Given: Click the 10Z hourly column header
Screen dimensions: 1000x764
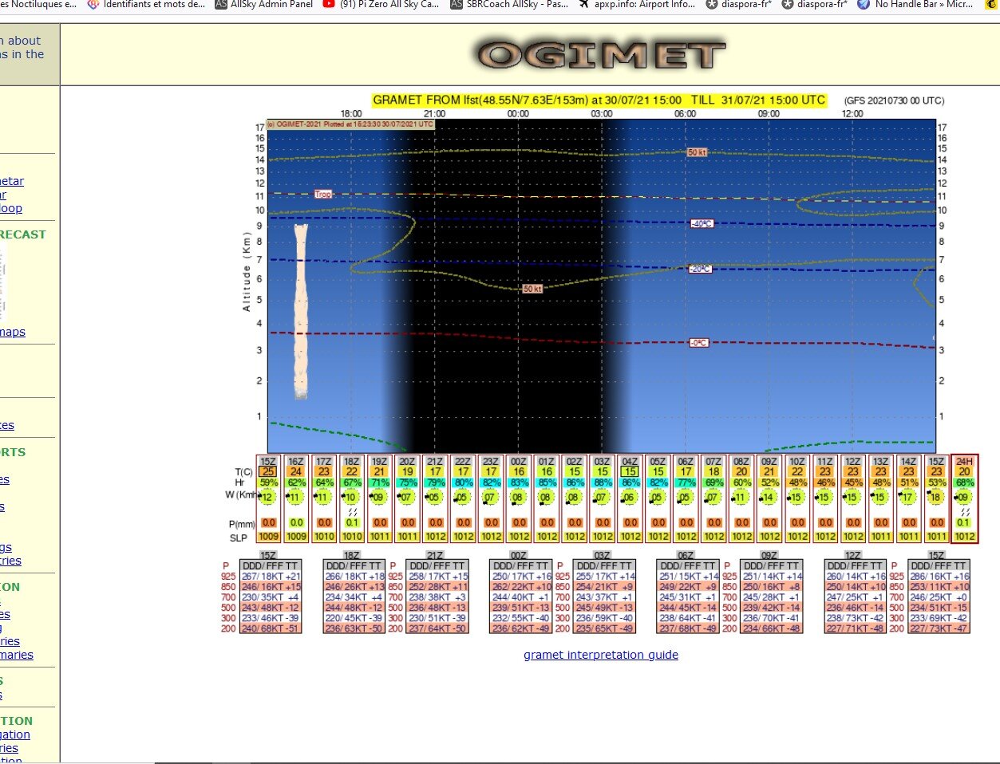Looking at the screenshot, I should point(796,461).
